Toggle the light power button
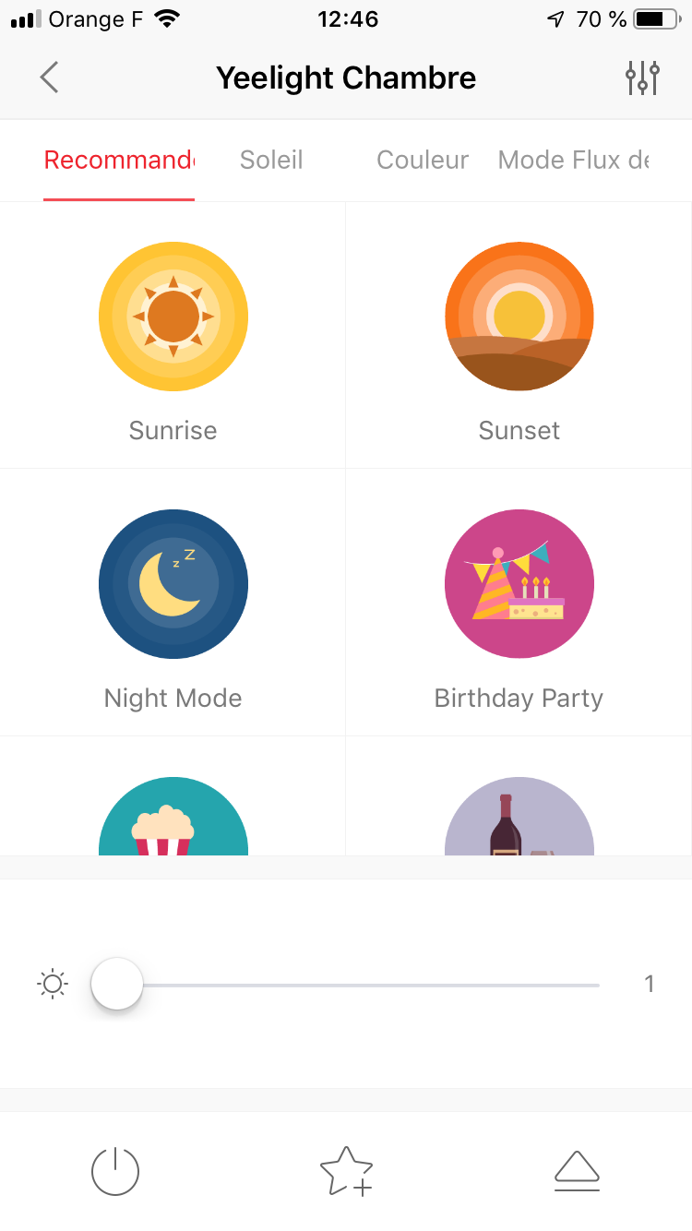This screenshot has height=1231, width=692. 115,1171
